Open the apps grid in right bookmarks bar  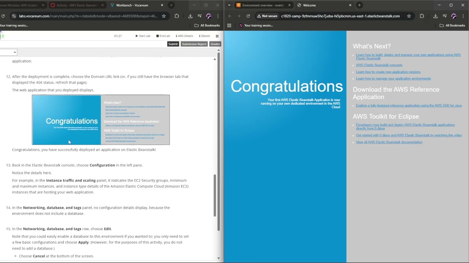229,26
